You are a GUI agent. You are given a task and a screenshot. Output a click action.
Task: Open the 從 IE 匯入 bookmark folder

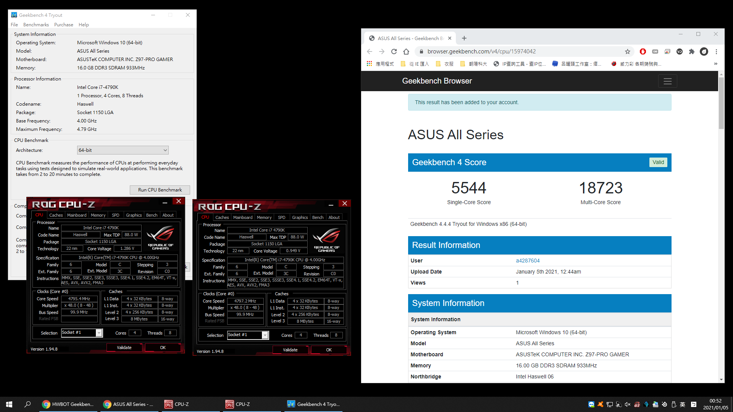(x=415, y=64)
